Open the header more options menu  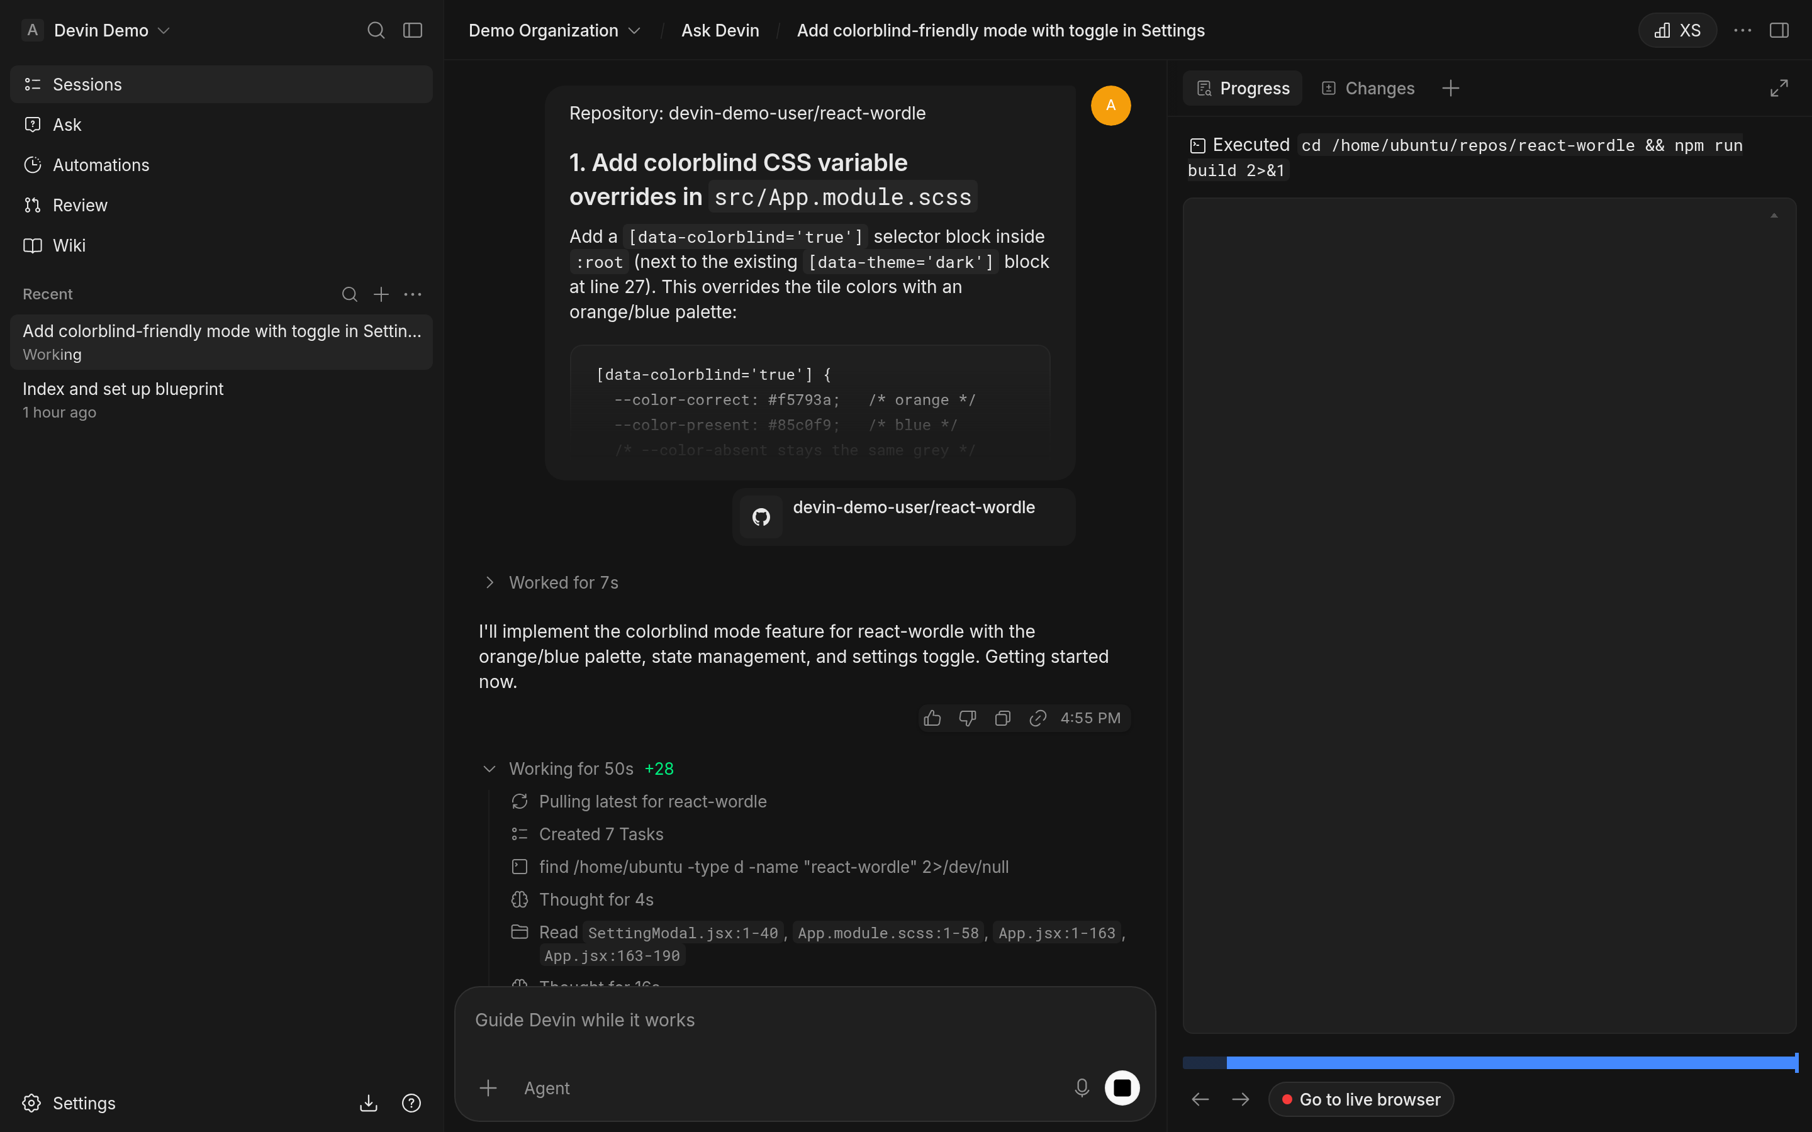[1742, 30]
